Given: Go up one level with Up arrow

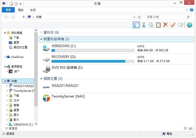Looking at the screenshot, I should (x=23, y=17).
